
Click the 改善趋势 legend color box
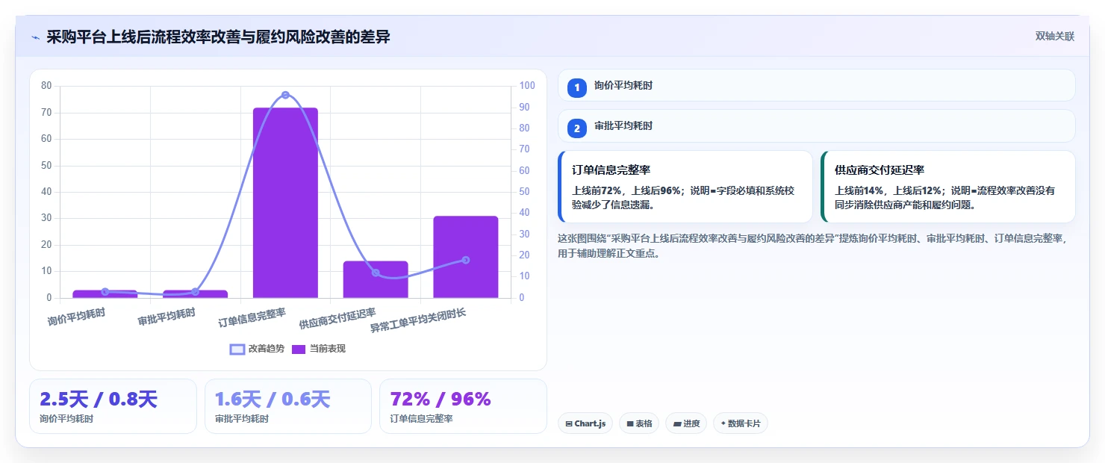237,349
